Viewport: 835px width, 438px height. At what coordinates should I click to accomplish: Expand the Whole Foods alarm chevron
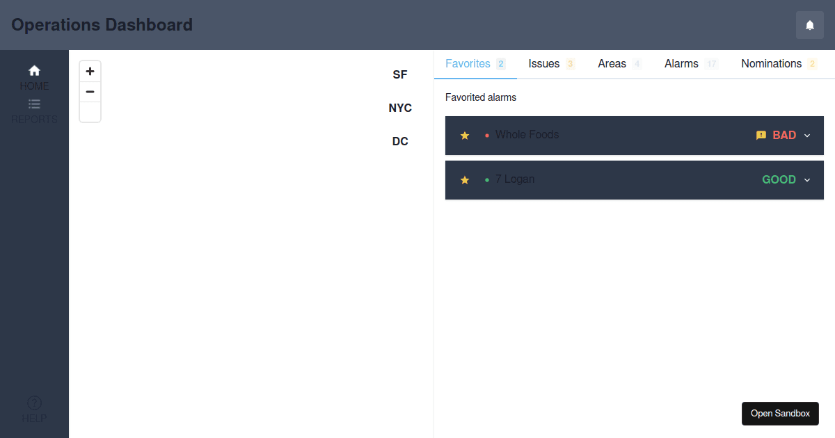click(807, 136)
